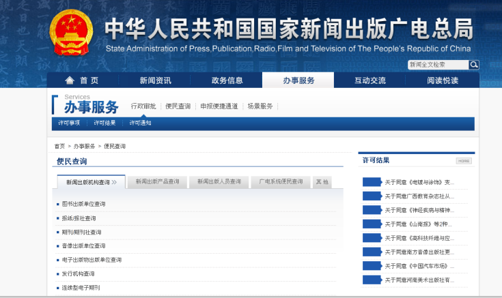Click inside the 新闻全文检索 search field
Screen dimensions: 502x298
pos(438,65)
